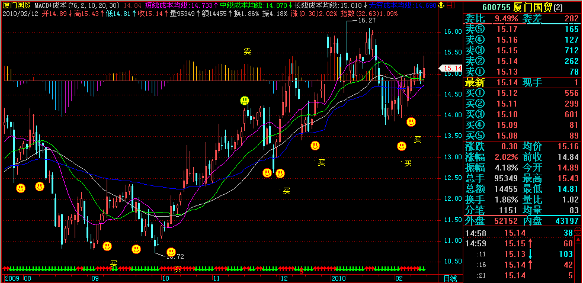
Task: Click the 卖④ row price 15.16
Action: [506, 40]
